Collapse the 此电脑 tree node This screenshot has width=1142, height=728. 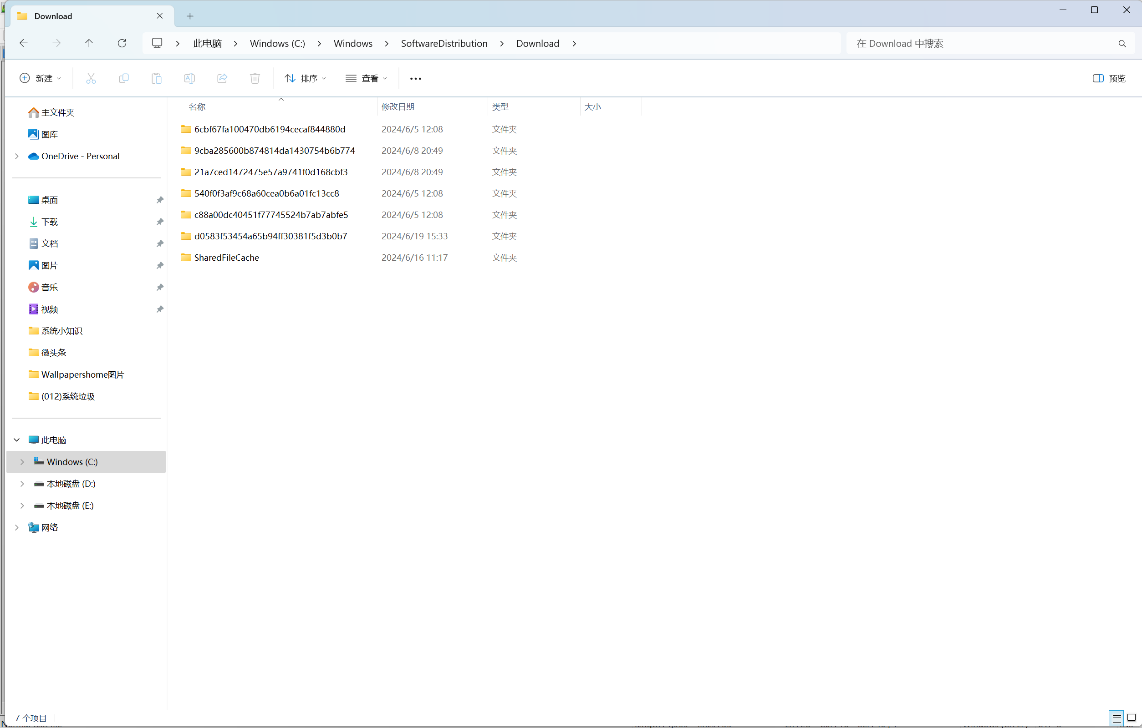16,440
